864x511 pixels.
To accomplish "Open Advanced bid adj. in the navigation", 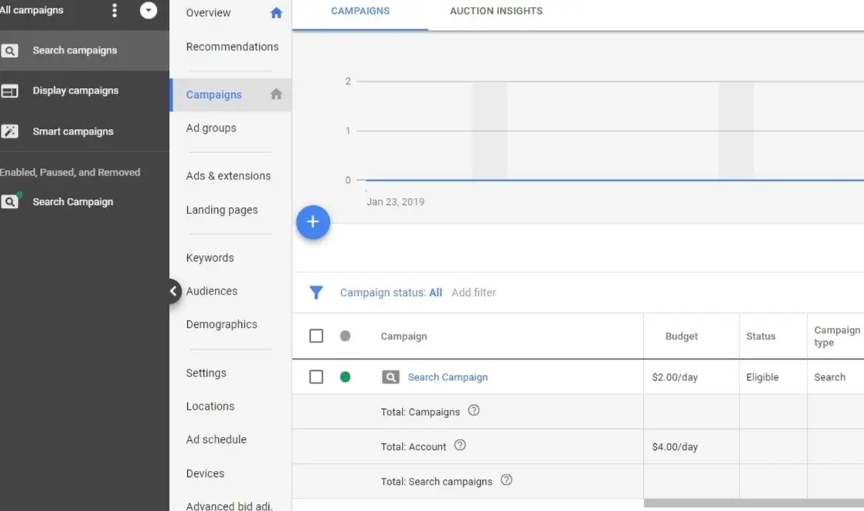I will coord(230,506).
